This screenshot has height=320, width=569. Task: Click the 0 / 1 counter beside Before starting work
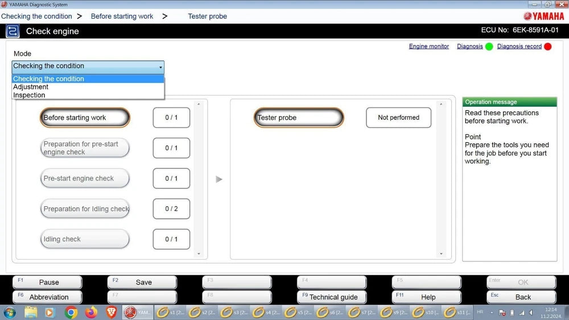pos(171,118)
